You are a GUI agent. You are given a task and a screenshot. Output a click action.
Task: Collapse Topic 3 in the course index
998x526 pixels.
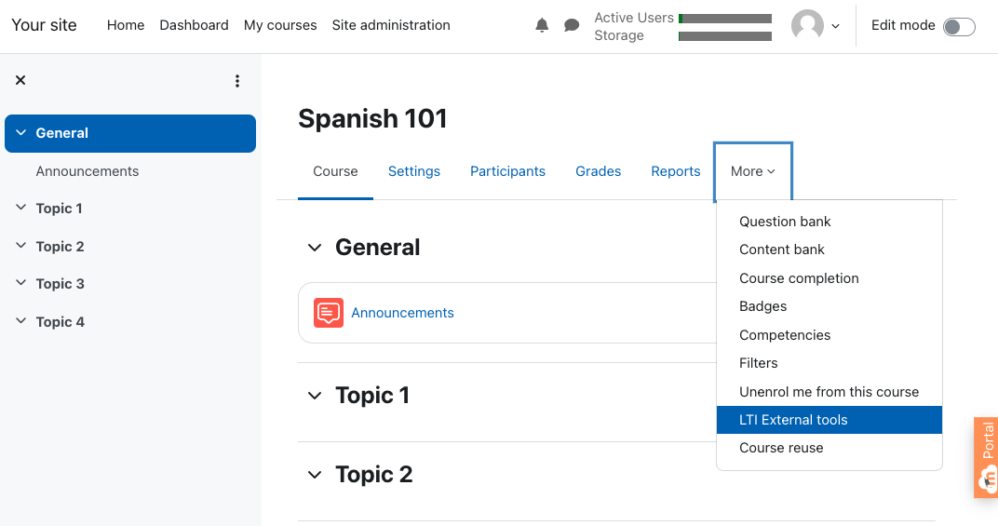click(20, 284)
